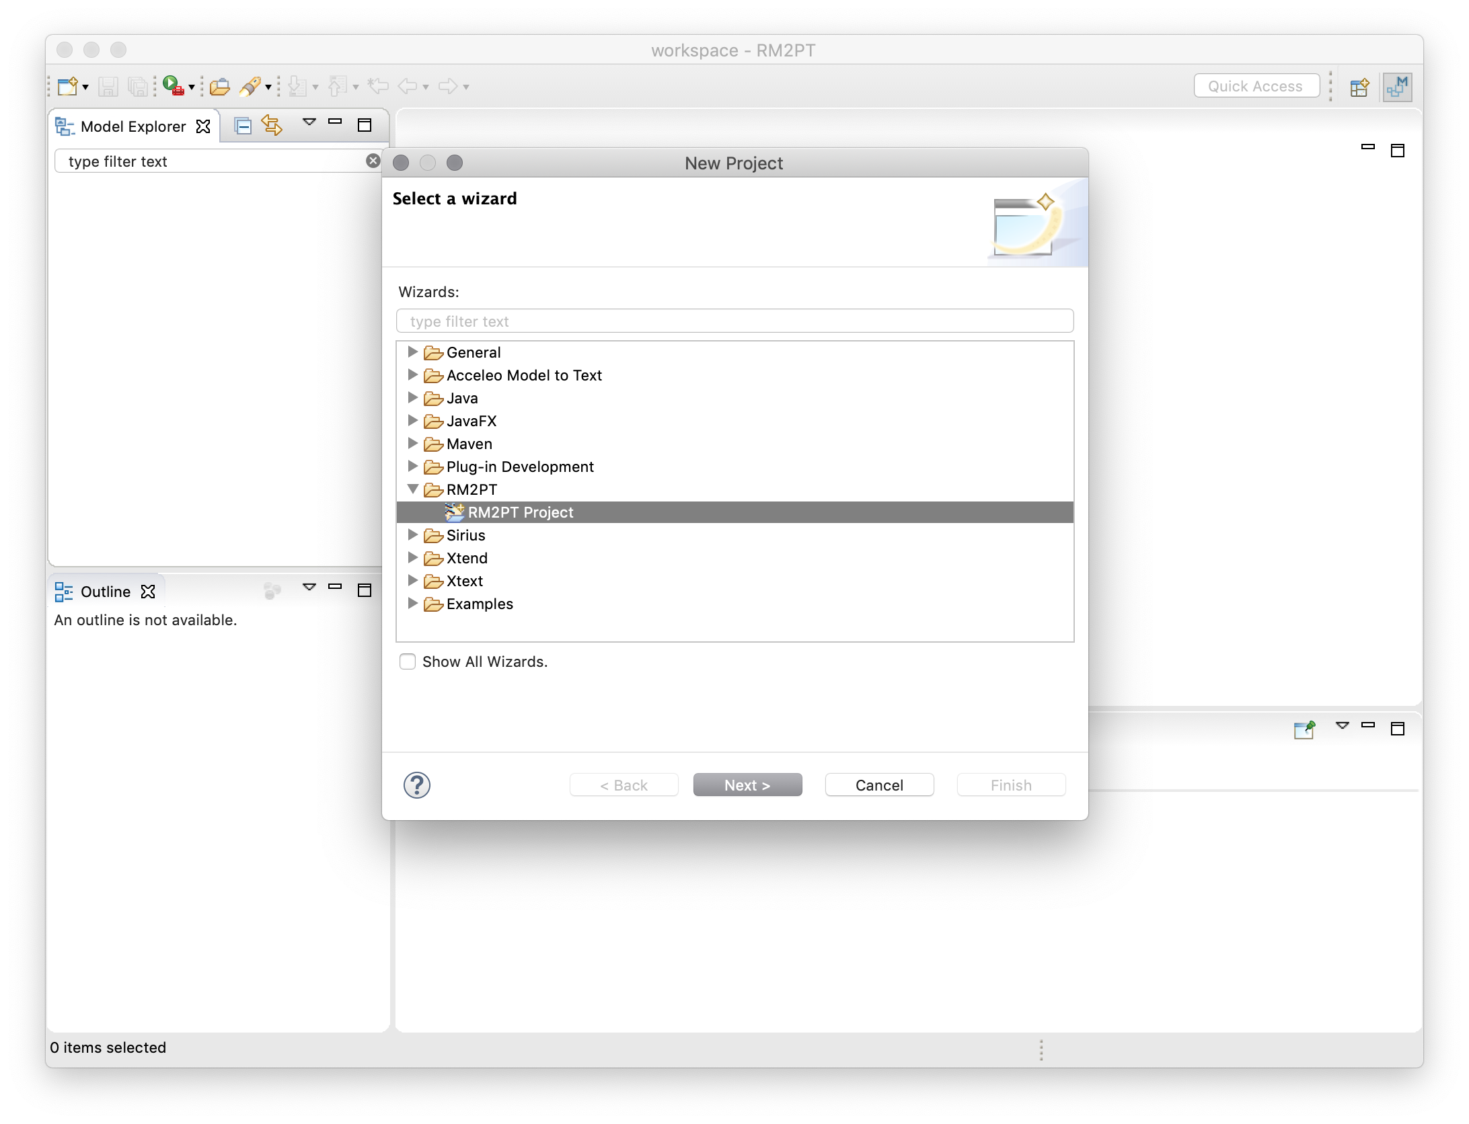Click the Search flashlight toolbar icon

pyautogui.click(x=250, y=86)
